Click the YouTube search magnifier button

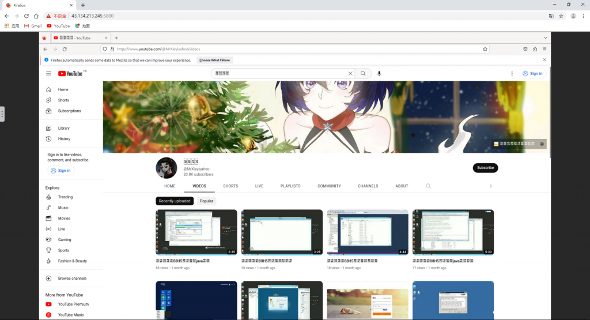tap(363, 74)
